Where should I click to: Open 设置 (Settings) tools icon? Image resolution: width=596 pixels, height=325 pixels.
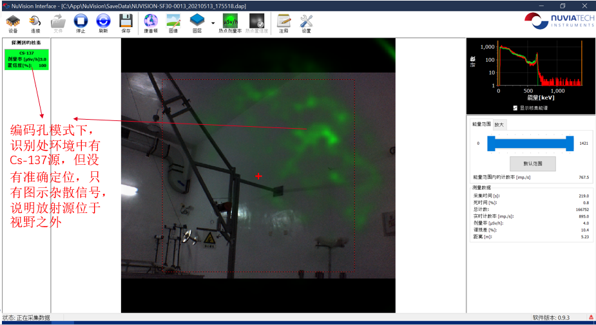pos(307,22)
